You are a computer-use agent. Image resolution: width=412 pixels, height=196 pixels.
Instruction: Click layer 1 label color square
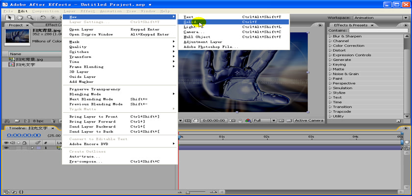click(39, 148)
